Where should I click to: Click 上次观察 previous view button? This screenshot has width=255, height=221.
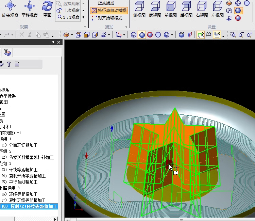(68, 10)
